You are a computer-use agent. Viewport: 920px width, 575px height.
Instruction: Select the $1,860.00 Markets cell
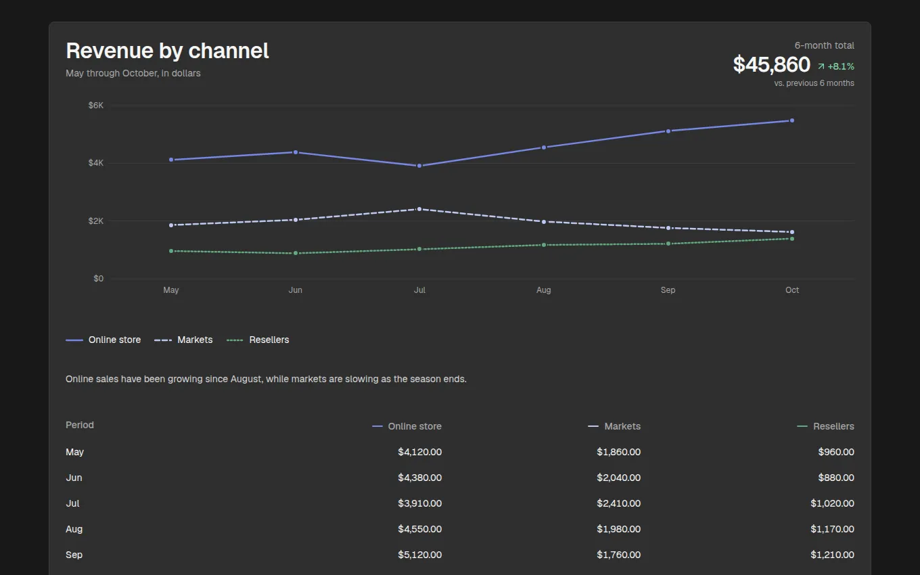pyautogui.click(x=618, y=452)
